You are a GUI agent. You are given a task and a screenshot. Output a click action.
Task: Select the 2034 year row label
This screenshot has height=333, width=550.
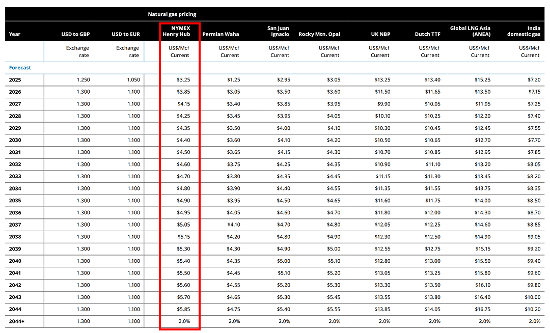(x=15, y=188)
